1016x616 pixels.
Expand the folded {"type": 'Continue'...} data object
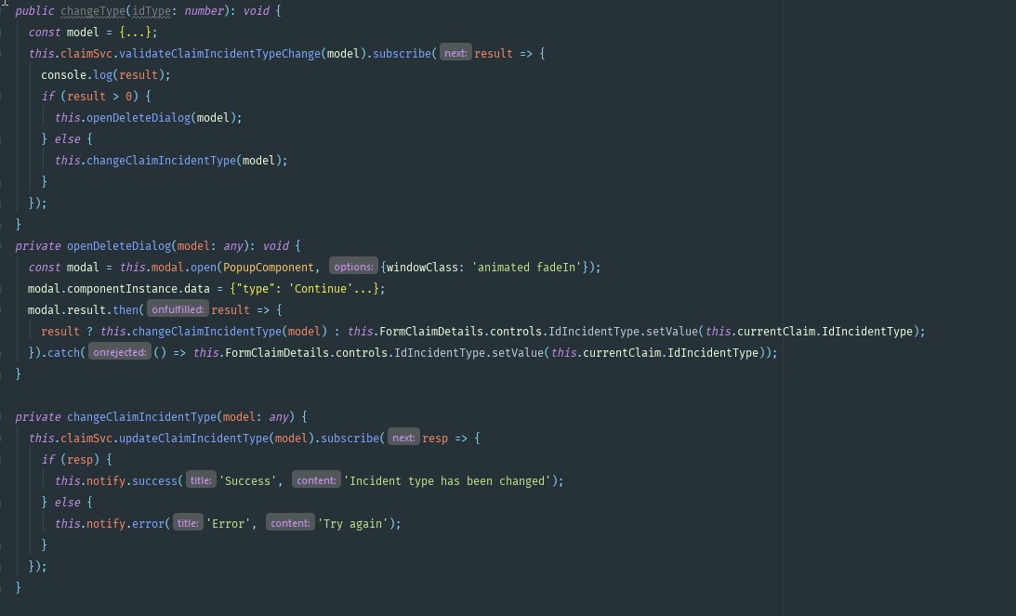tap(305, 289)
